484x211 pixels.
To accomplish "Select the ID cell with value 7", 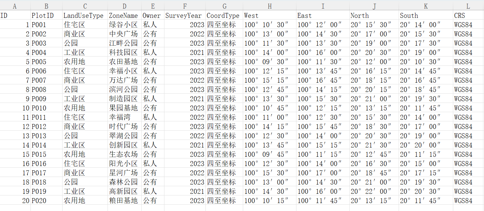I will click(x=15, y=80).
